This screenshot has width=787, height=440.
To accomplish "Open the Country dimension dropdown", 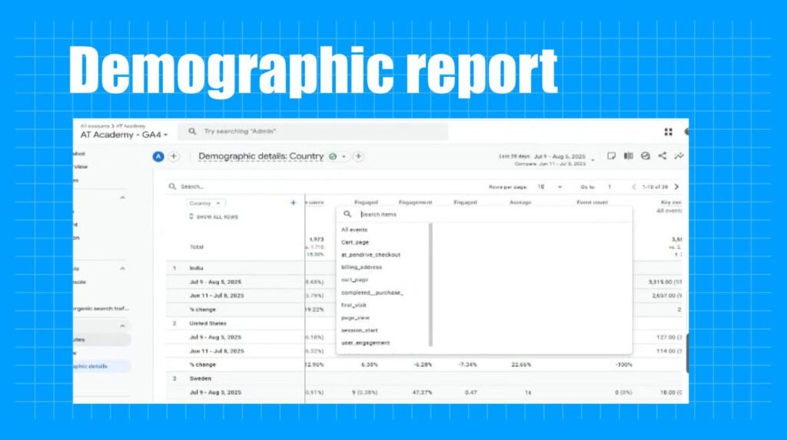I will point(206,203).
